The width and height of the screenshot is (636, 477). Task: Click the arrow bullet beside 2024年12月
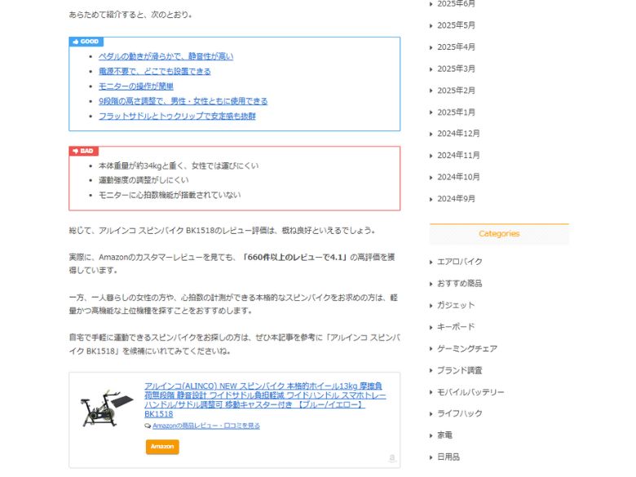point(431,134)
